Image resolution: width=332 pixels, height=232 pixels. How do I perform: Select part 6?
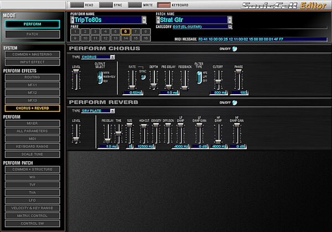click(x=126, y=32)
